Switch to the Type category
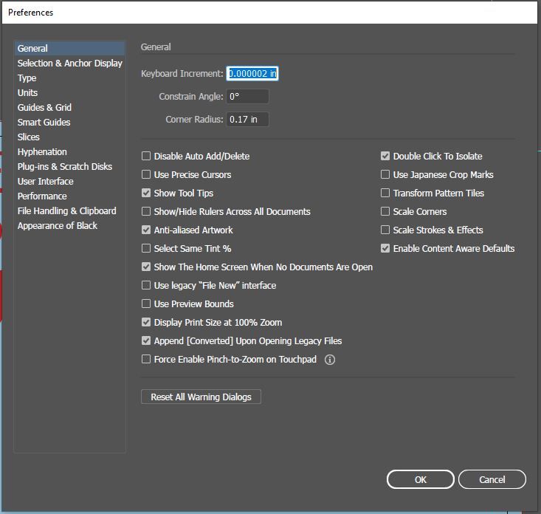The image size is (541, 514). coord(27,78)
